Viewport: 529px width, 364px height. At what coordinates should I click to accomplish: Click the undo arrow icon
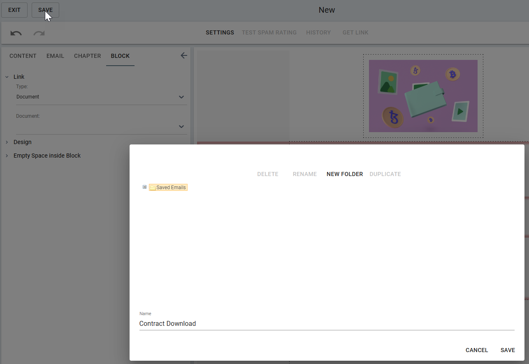[x=16, y=33]
